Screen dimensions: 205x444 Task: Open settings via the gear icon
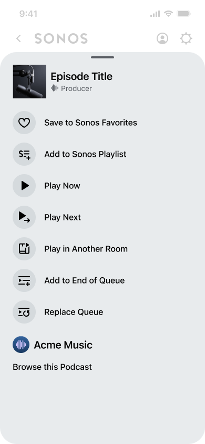(186, 38)
